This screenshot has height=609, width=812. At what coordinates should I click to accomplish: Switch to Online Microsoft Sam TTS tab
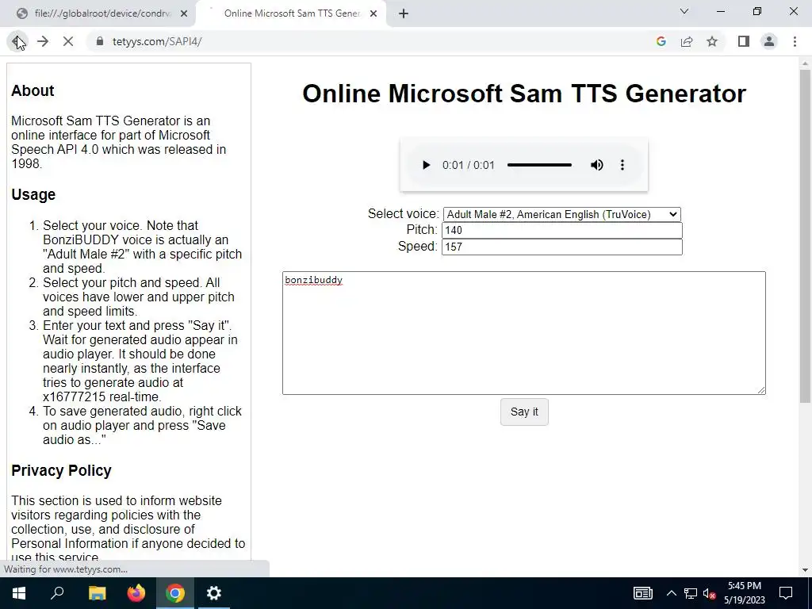pos(290,13)
